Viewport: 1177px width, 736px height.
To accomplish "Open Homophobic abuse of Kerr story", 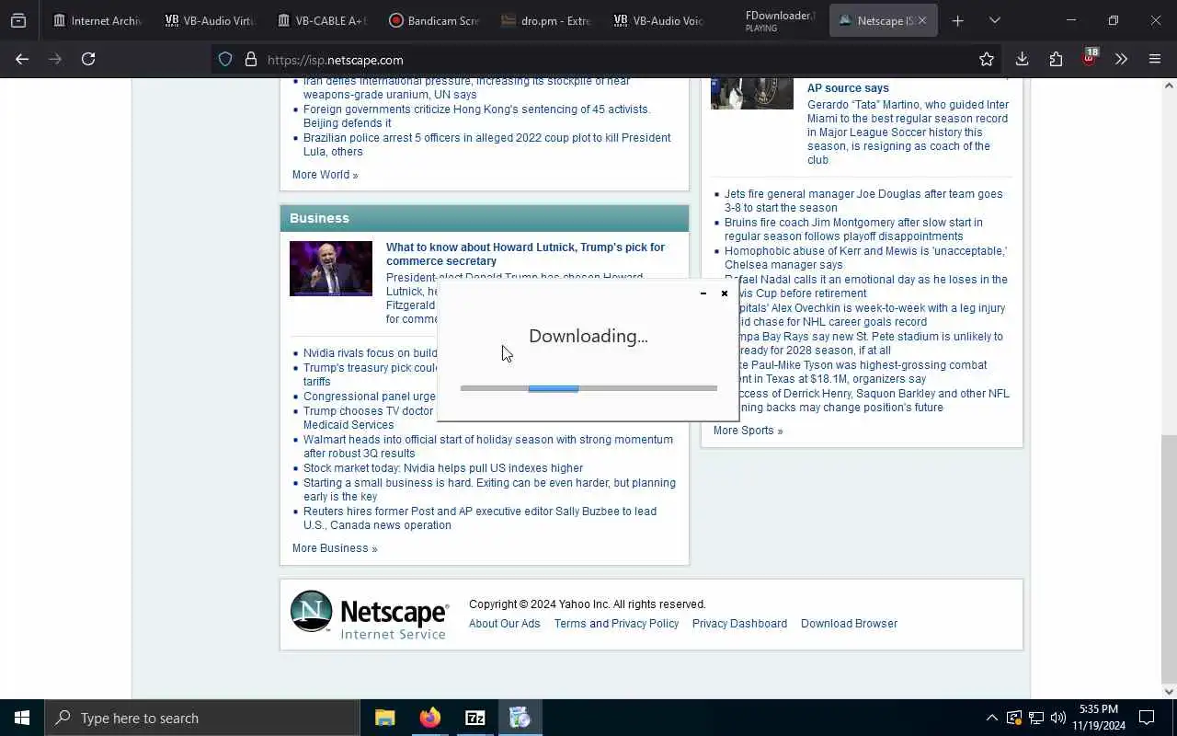I will pyautogui.click(x=865, y=258).
